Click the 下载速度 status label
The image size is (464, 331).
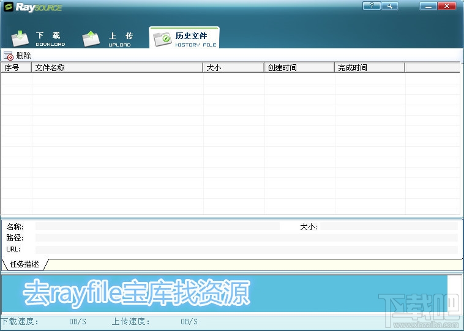point(20,321)
